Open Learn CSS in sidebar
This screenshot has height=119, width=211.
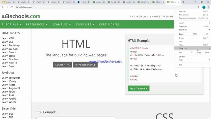(8, 42)
